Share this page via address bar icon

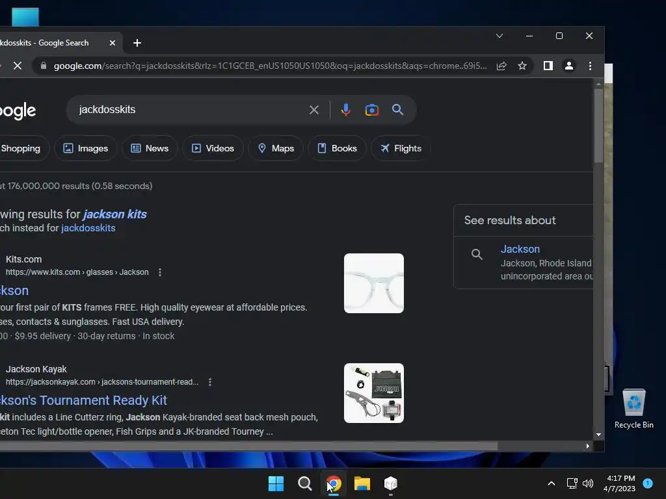[501, 66]
